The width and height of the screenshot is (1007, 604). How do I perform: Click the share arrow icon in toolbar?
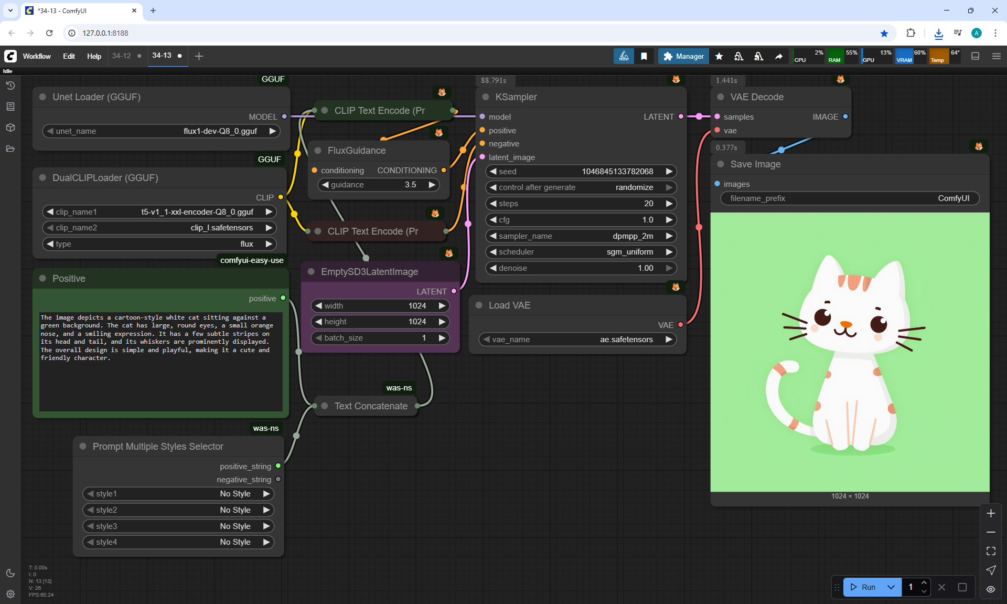(779, 56)
